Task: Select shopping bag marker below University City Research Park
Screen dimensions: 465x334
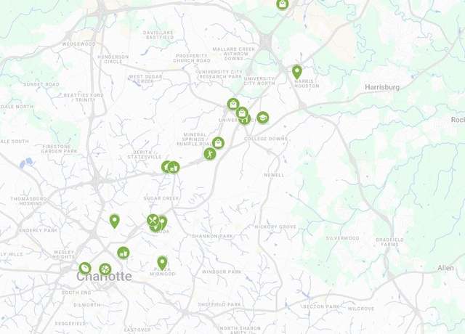Action: click(x=233, y=104)
